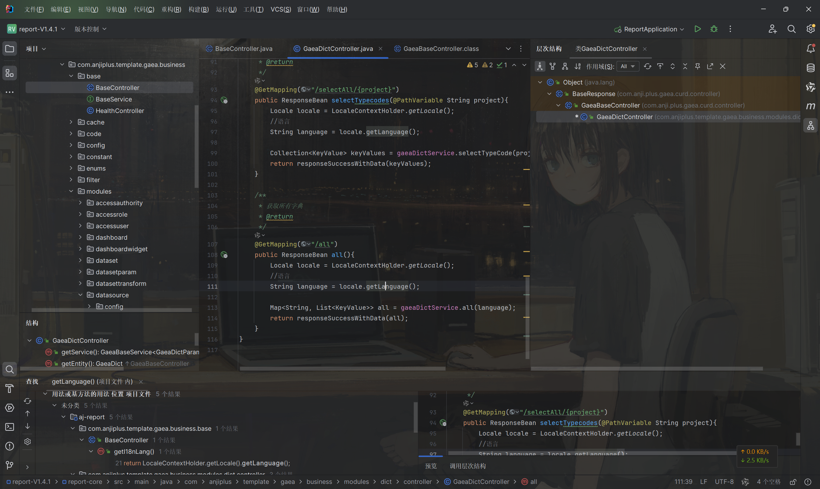Viewport: 820px width, 489px height.
Task: Toggle read-only lock in status bar
Action: (793, 482)
